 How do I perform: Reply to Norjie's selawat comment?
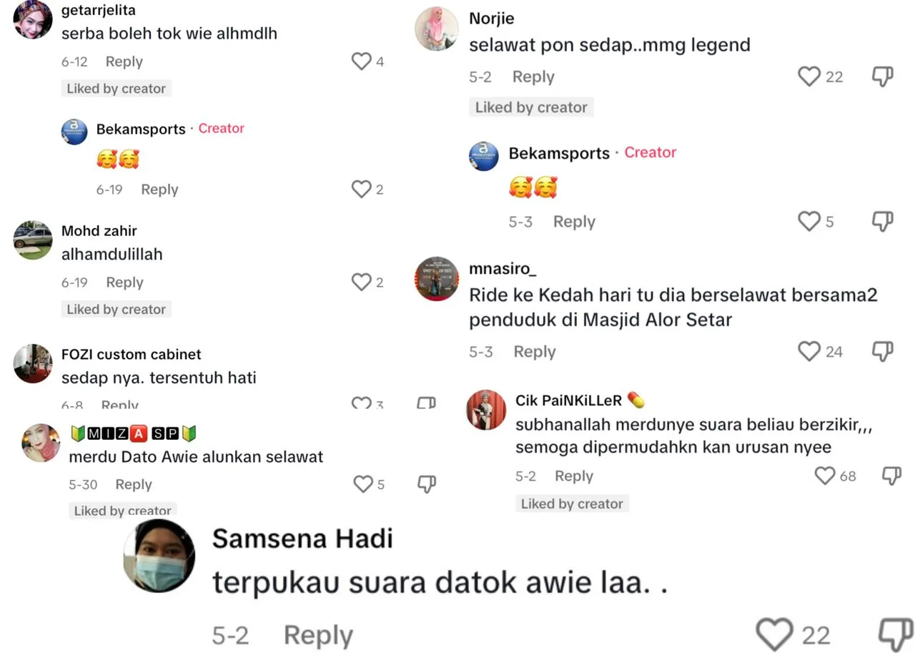(x=533, y=77)
